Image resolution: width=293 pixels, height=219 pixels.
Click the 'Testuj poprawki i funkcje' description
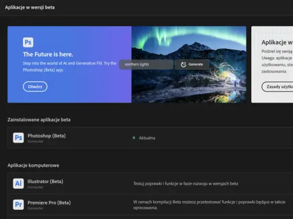pos(185,184)
